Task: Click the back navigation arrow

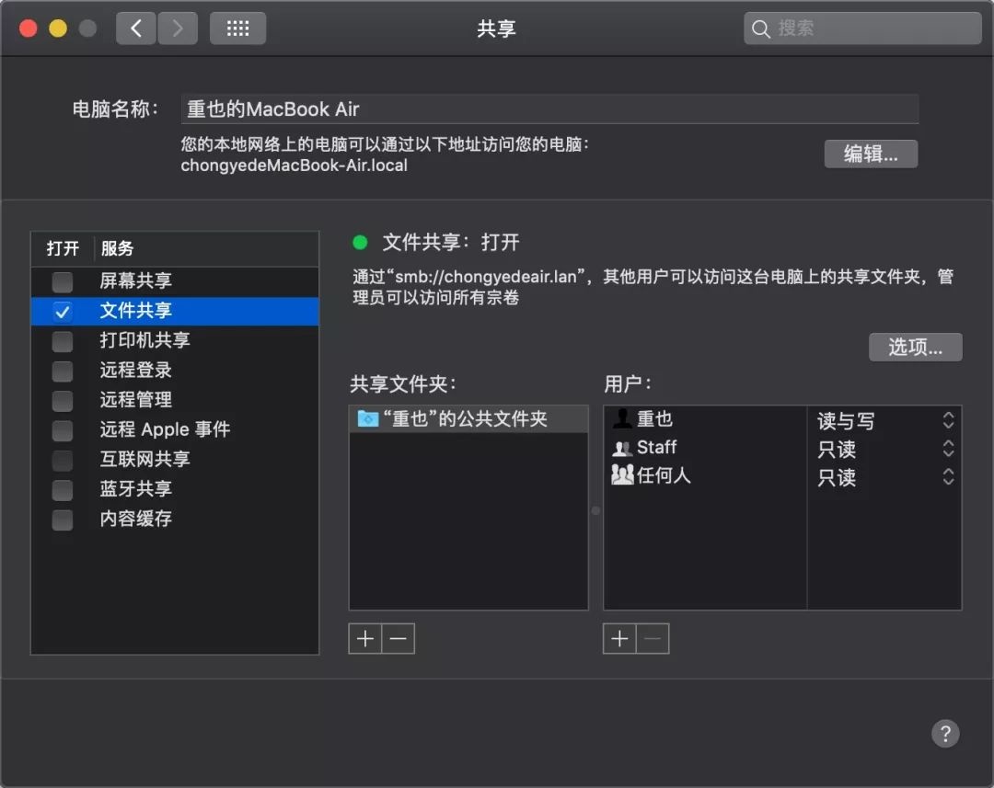Action: point(136,29)
